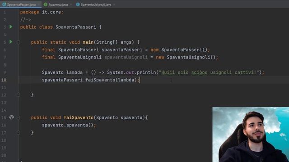The width and height of the screenshot is (289, 162).
Task: Click the 'String[] args' parameter
Action: (x=114, y=42)
